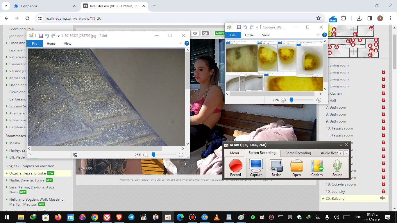
Task: Toggle the muted speaker icon beside Balcony
Action: click(x=382, y=198)
